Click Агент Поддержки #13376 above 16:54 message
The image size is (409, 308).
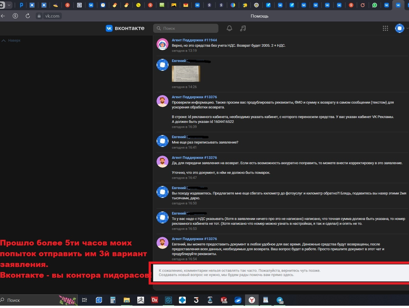[x=194, y=239]
